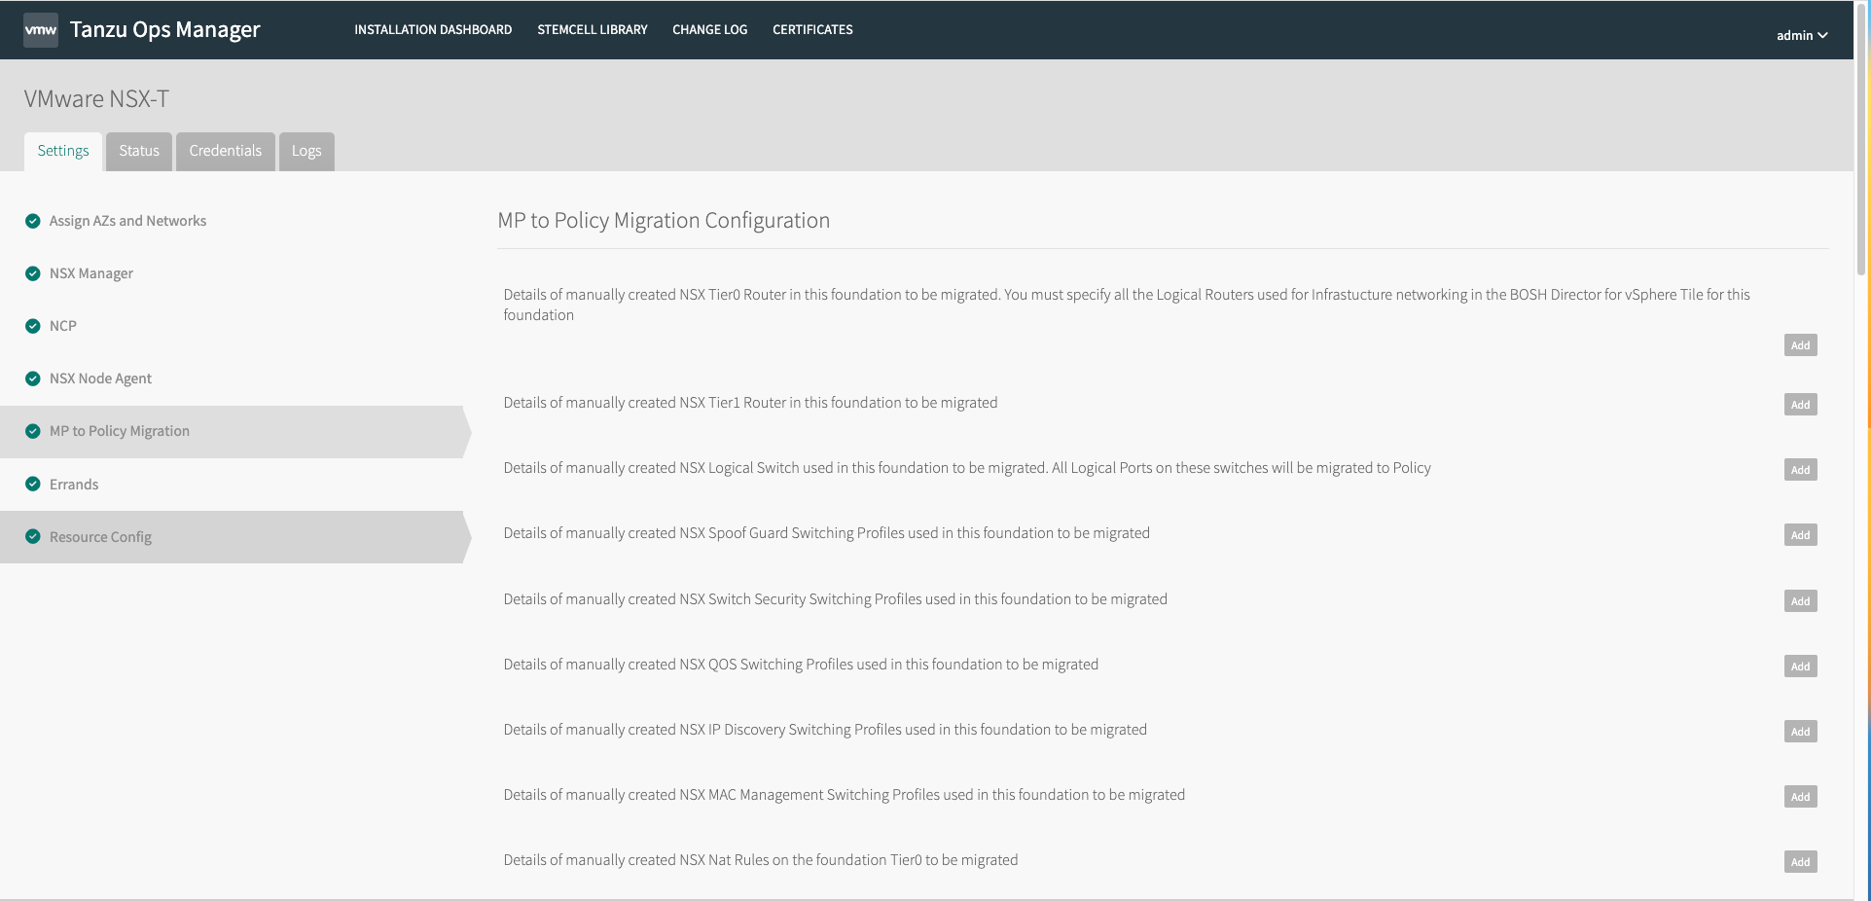Screen dimensions: 1871x901
Task: Click the VMware NSX-T tile title
Action: (96, 99)
